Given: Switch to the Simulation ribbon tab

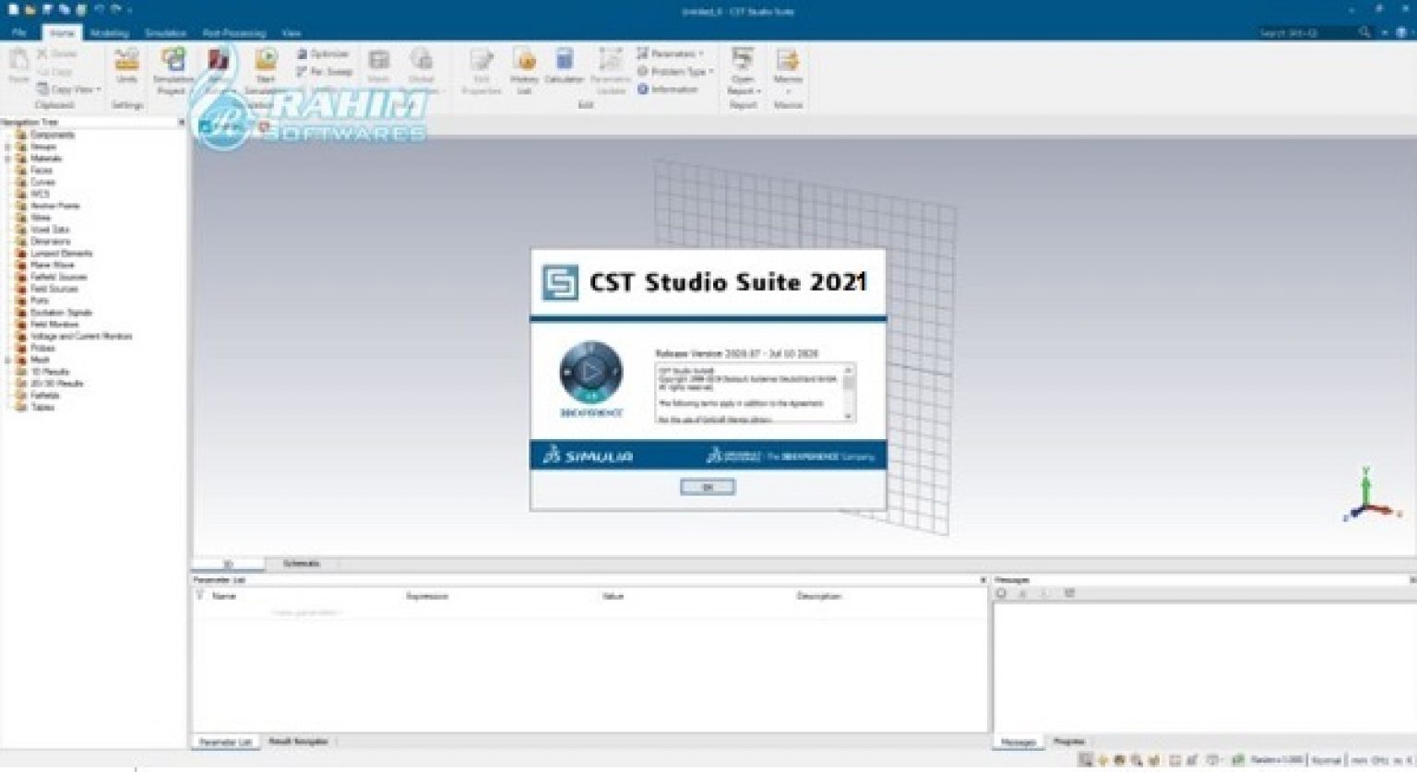Looking at the screenshot, I should [166, 33].
